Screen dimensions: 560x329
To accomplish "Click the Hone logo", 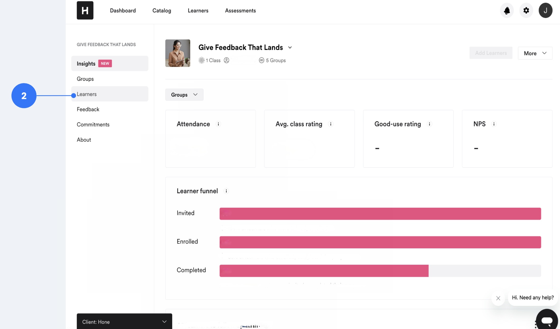I will tap(85, 10).
